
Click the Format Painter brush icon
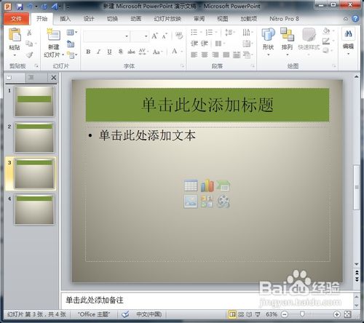pyautogui.click(x=29, y=55)
